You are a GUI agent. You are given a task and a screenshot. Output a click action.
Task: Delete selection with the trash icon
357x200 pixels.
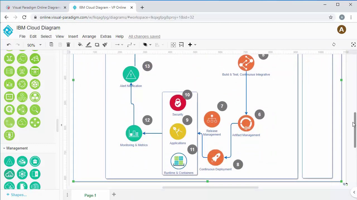68,45
